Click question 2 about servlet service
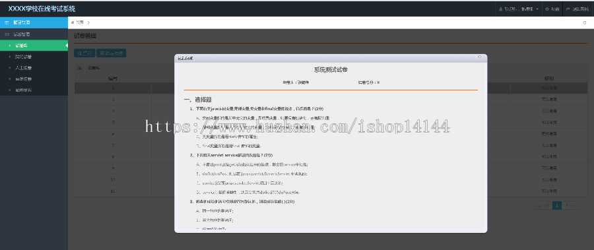Image resolution: width=594 pixels, height=250 pixels. point(231,155)
